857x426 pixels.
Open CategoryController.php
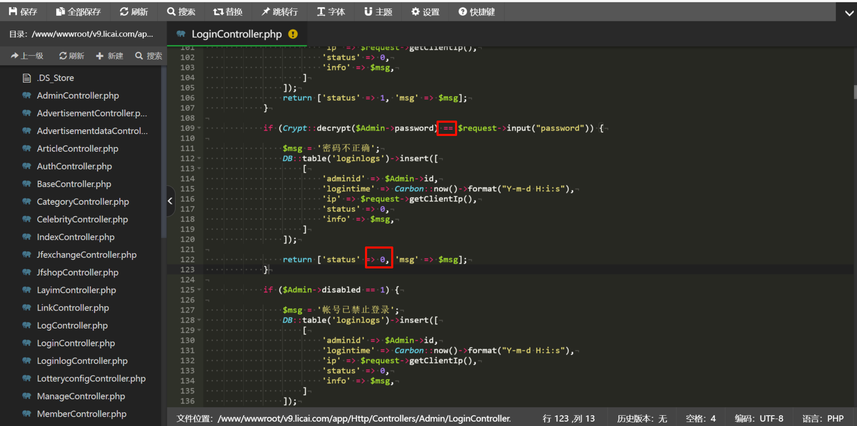(x=83, y=201)
